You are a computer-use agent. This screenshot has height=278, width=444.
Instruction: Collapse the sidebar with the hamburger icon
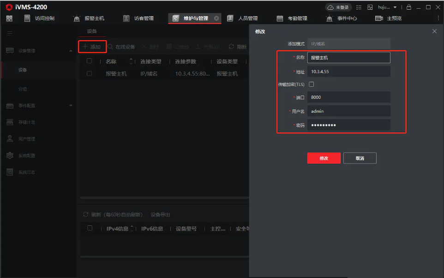pos(10,33)
